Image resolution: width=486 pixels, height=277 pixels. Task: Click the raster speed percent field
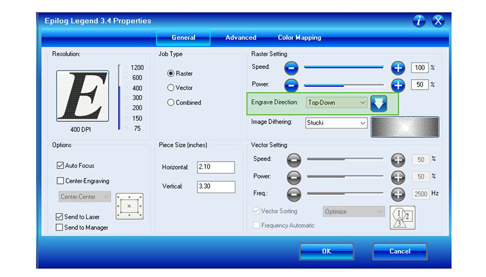420,67
